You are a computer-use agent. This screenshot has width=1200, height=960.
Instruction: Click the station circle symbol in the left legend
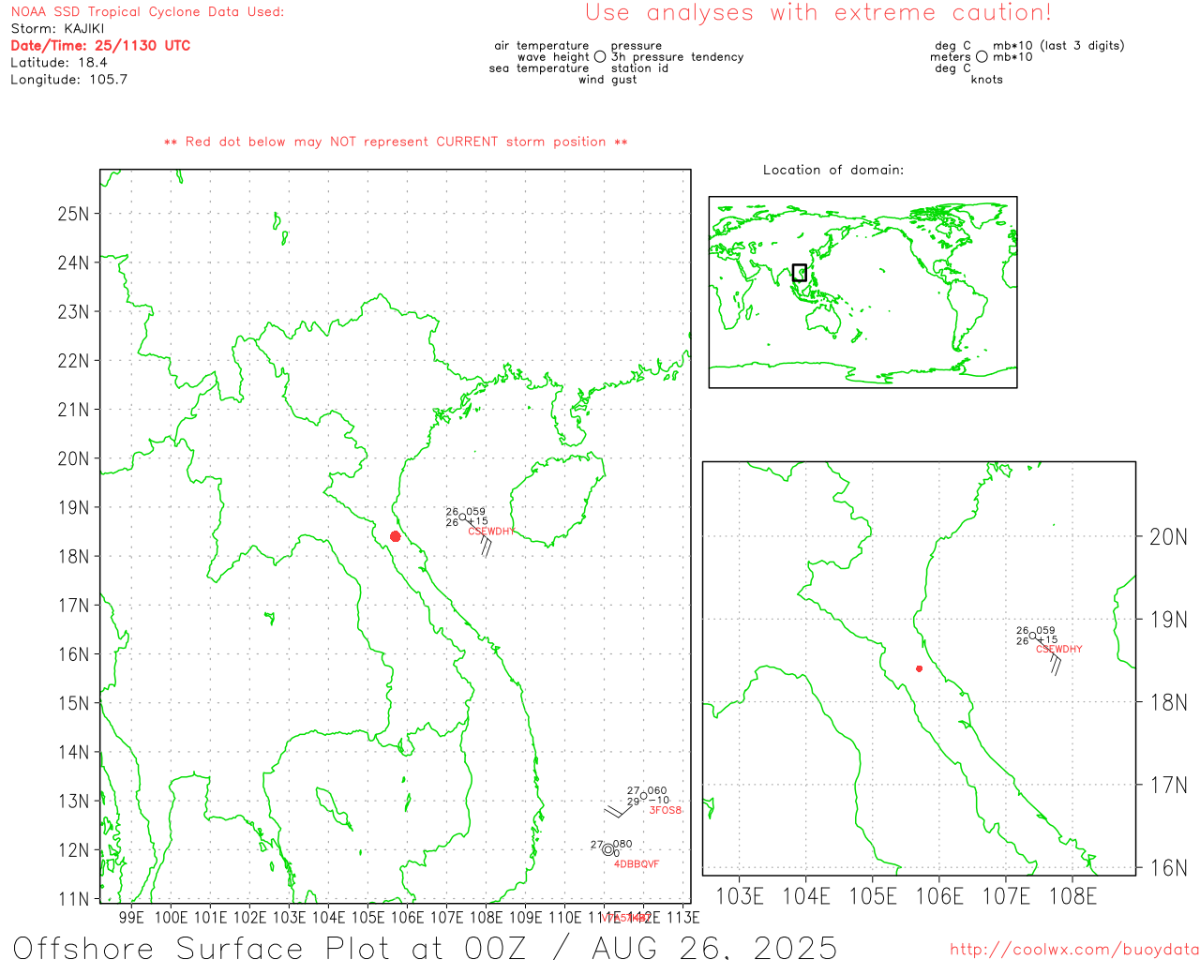(600, 57)
